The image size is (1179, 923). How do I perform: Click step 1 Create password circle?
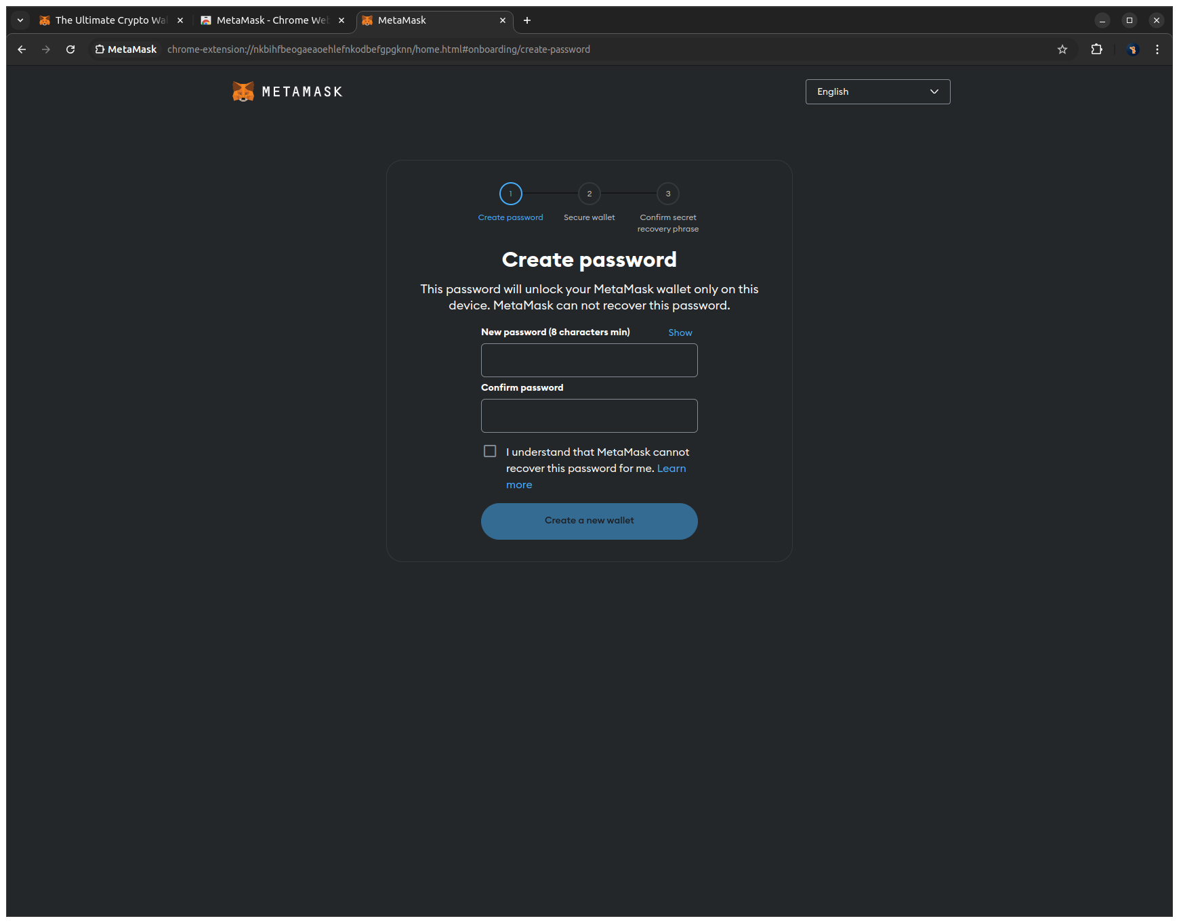[511, 194]
